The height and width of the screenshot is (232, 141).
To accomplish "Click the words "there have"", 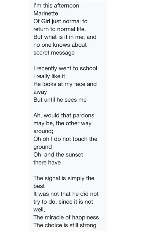I will point(47,162).
